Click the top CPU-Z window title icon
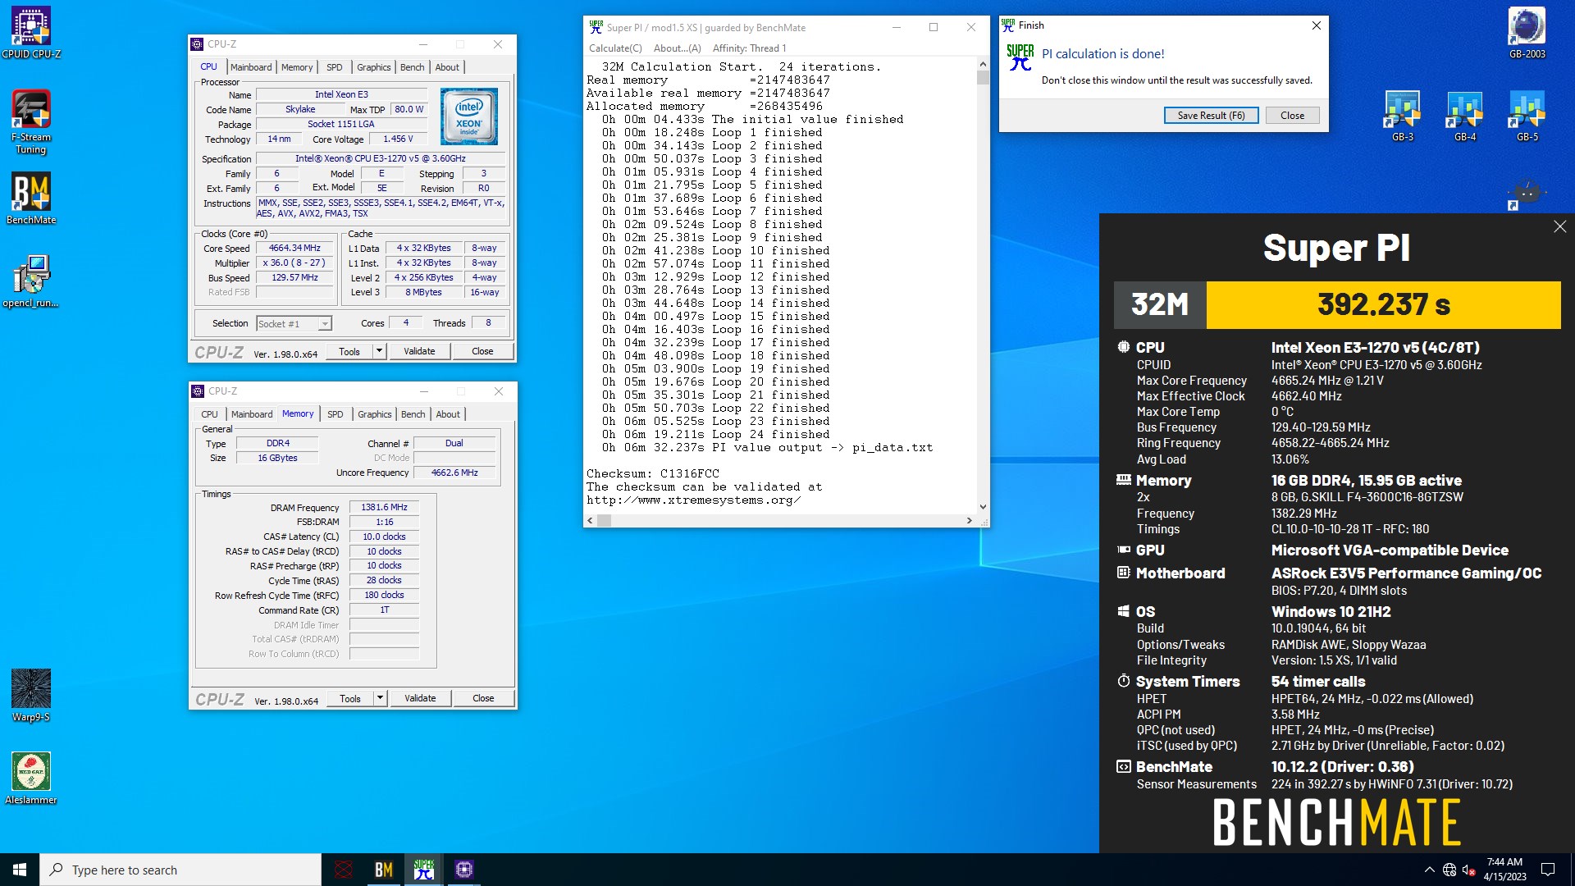This screenshot has height=886, width=1575. click(197, 44)
